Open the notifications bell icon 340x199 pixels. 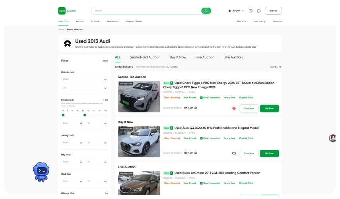(258, 11)
